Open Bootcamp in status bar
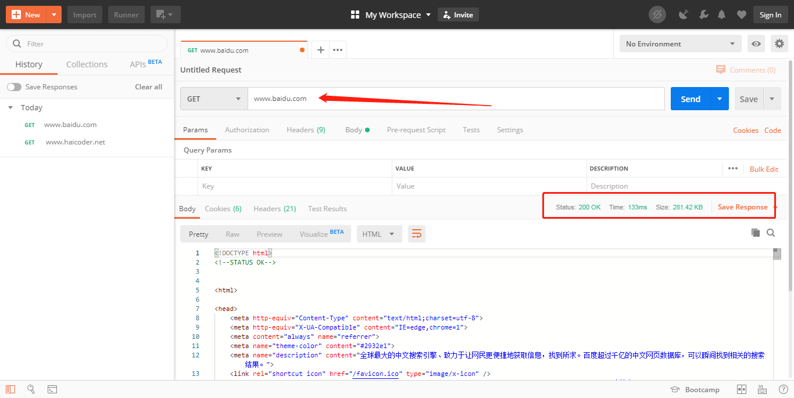Screen dimensions: 794x398 [695, 389]
